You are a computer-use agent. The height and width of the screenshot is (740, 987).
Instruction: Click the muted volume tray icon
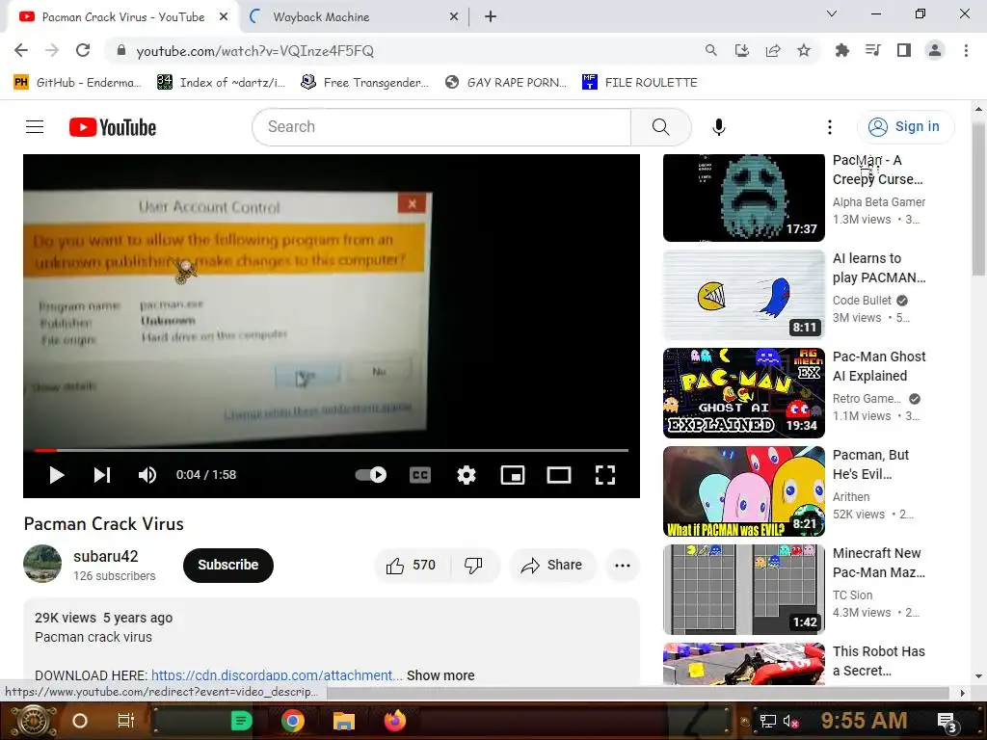tap(790, 722)
